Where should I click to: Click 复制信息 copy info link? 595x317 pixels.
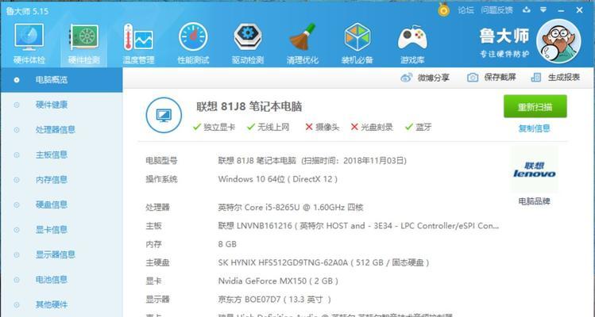[x=535, y=128]
